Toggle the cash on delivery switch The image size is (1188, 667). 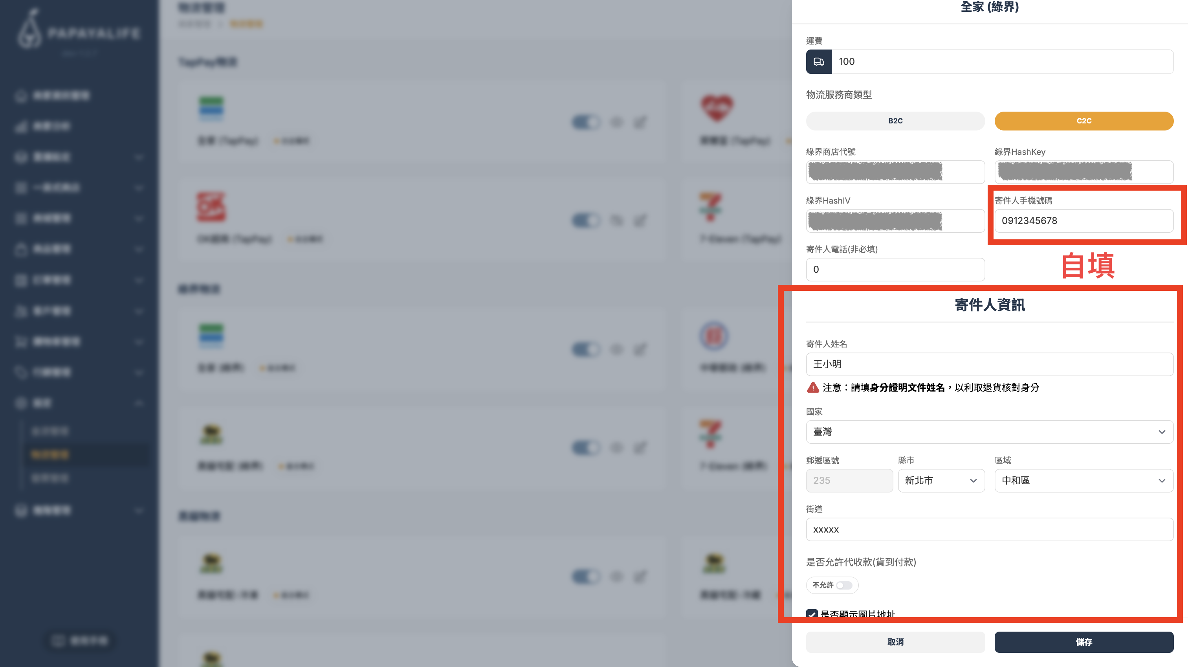point(844,585)
